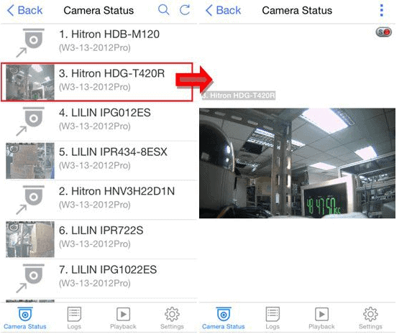
Task: Go Back from the live view screen
Action: coord(223,11)
